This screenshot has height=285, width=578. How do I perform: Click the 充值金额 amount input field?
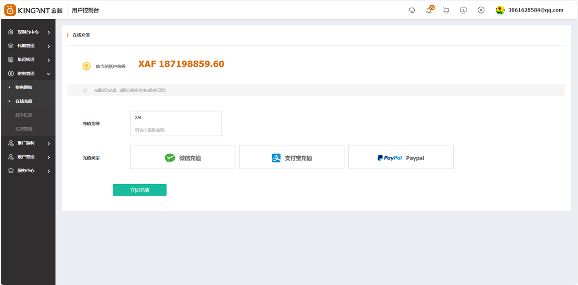pyautogui.click(x=176, y=130)
